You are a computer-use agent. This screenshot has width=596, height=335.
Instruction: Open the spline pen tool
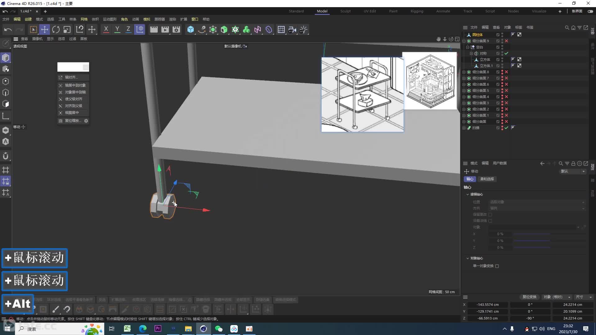[202, 29]
